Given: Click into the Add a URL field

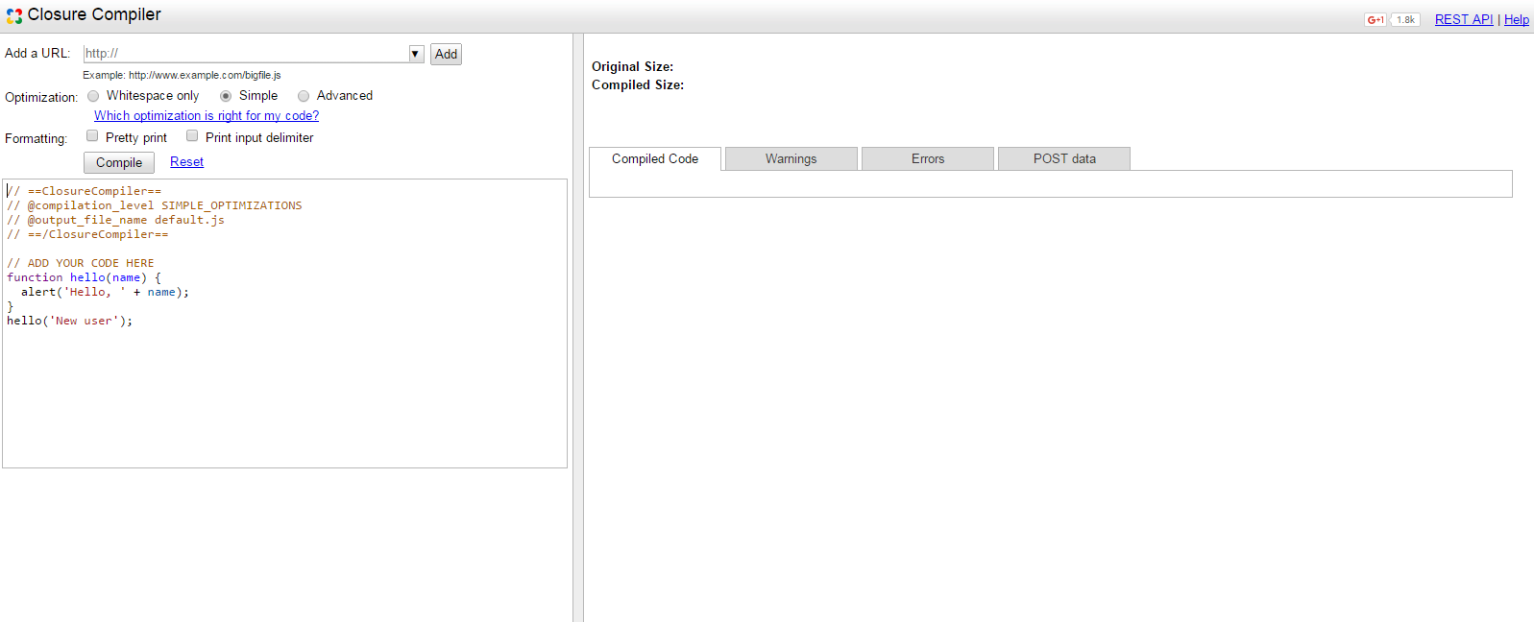Looking at the screenshot, I should coord(245,54).
